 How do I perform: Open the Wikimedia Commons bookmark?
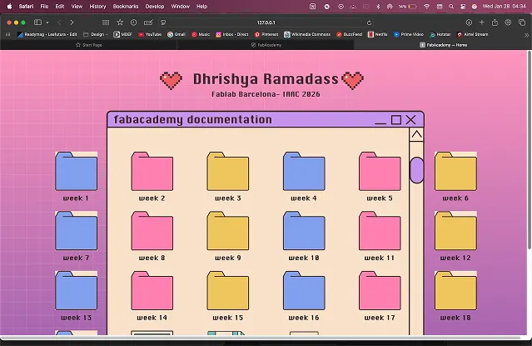(x=307, y=34)
